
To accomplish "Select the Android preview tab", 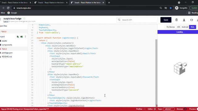I will point(185,27).
